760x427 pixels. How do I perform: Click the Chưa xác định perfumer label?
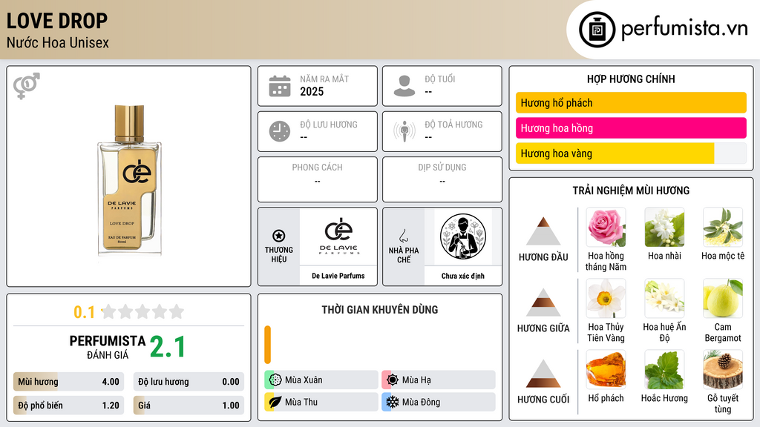point(463,276)
